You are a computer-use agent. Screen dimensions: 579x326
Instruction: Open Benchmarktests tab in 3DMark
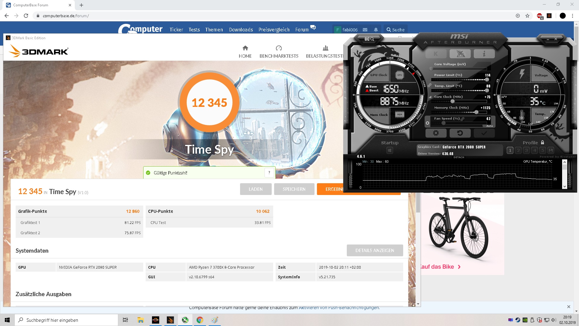279,52
